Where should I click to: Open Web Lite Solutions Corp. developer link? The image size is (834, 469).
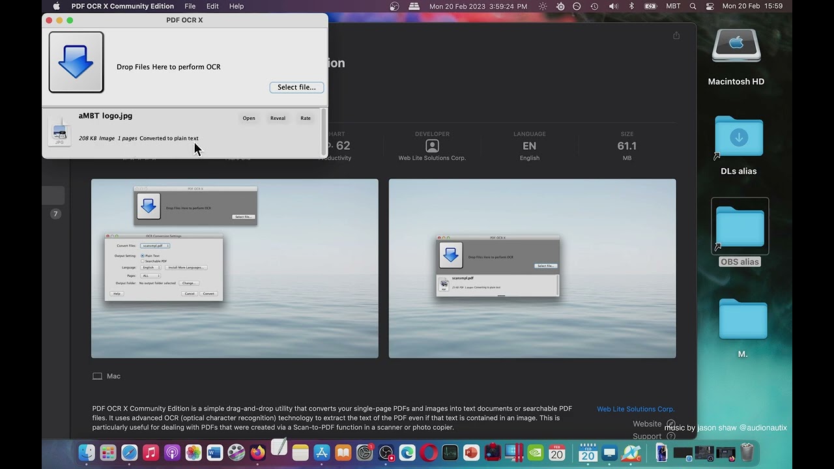[x=635, y=409]
